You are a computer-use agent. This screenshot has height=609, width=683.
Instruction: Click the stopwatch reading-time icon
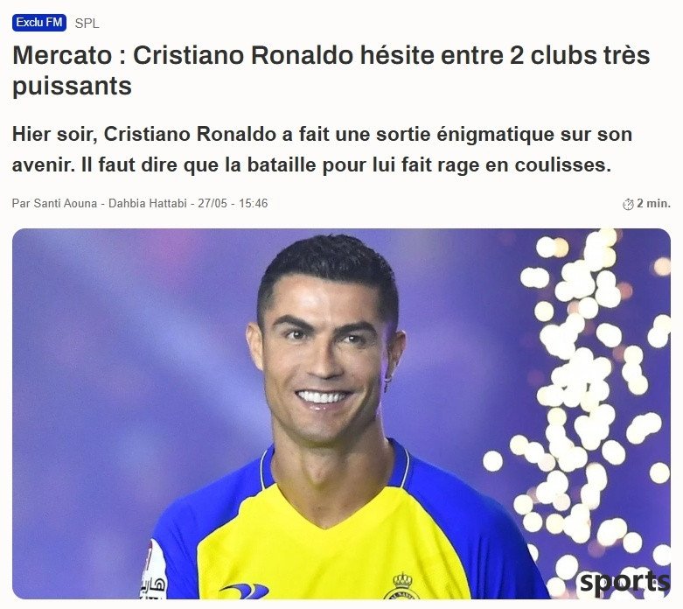point(628,204)
